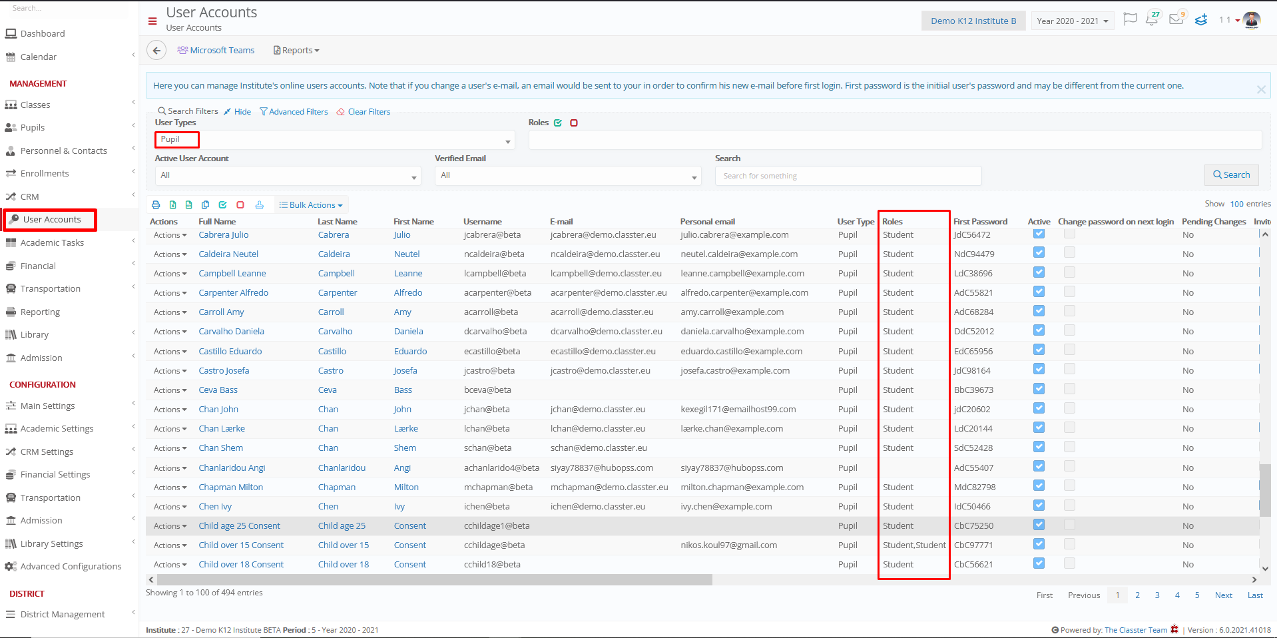Viewport: 1277px width, 638px height.
Task: Focus the Search for something field
Action: (848, 176)
